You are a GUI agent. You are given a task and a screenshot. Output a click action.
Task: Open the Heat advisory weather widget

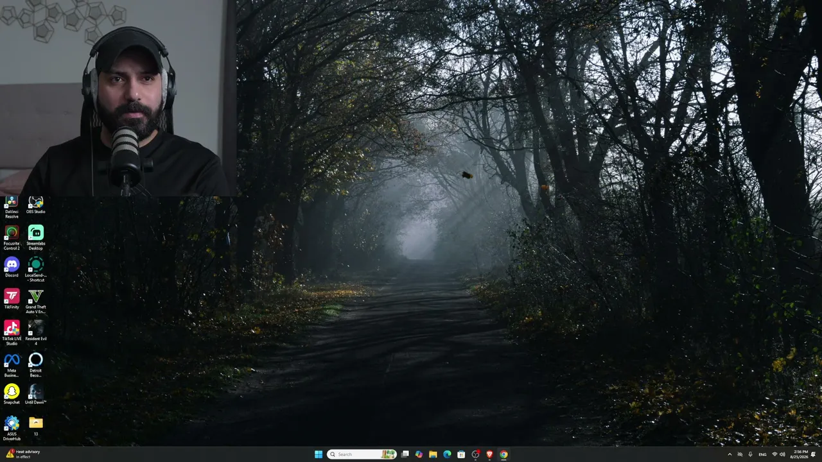click(x=23, y=454)
